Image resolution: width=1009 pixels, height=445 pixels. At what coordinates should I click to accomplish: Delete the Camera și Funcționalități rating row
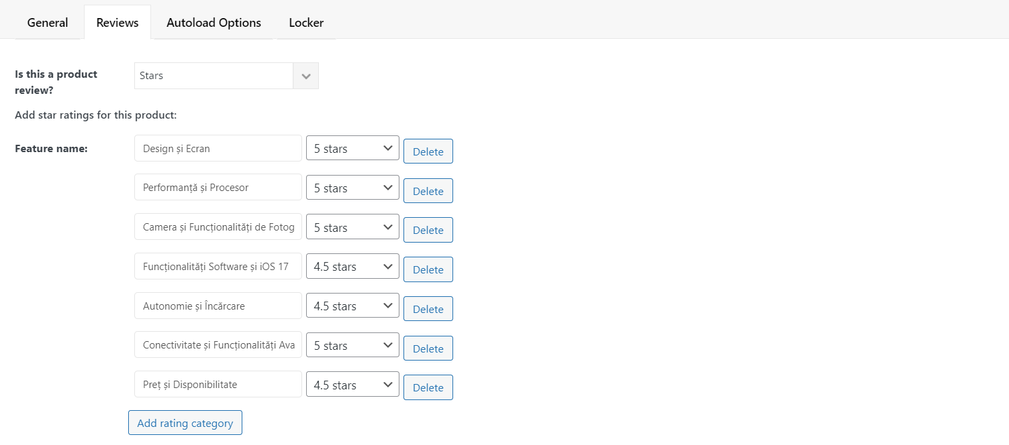click(428, 230)
